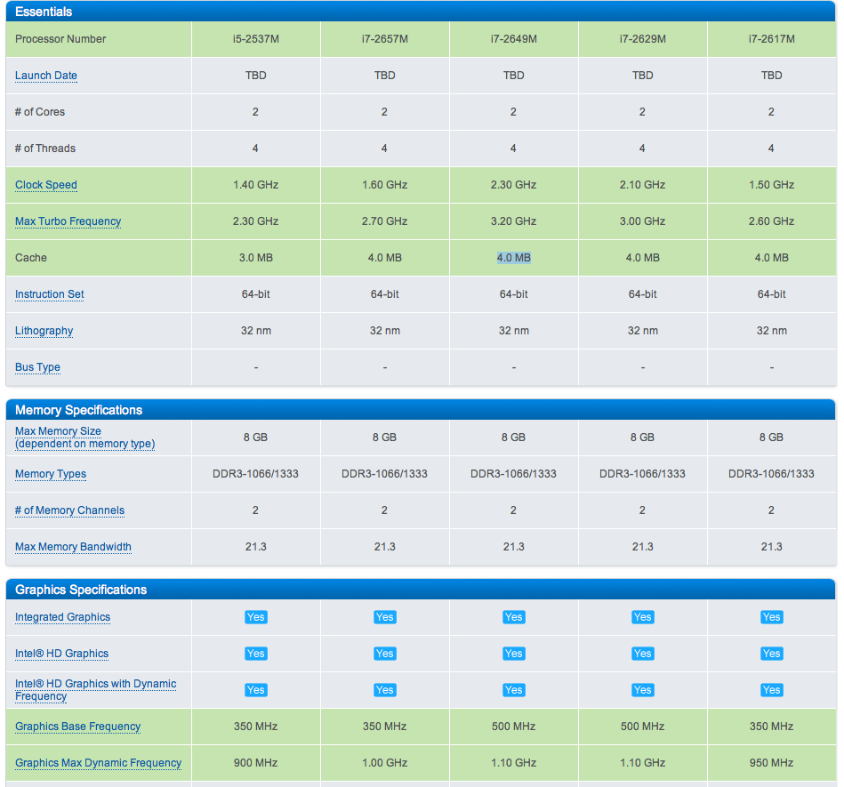Click the 3.20 GHz turbo frequency cell
The image size is (844, 787).
point(513,221)
